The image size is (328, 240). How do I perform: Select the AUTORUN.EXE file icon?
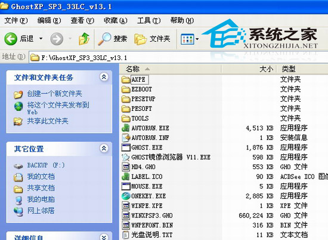(x=126, y=128)
